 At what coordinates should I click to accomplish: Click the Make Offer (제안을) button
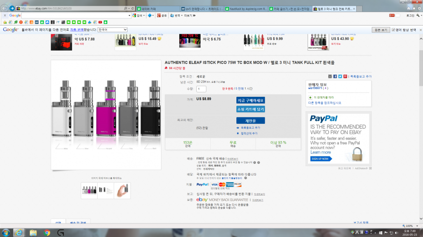tap(250, 120)
